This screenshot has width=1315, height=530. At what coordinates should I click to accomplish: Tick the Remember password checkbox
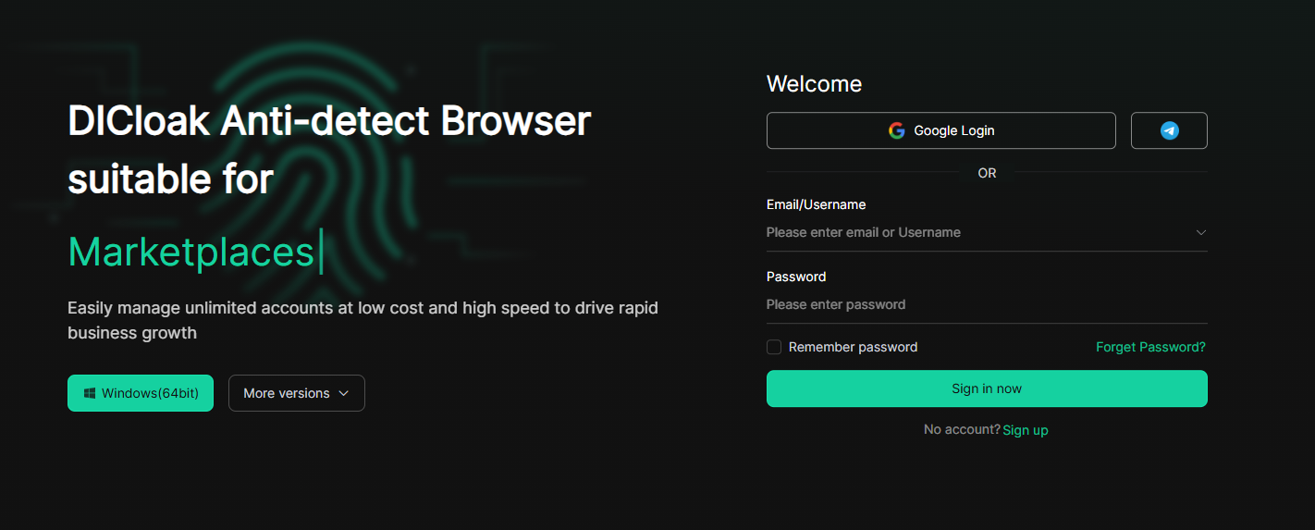774,347
